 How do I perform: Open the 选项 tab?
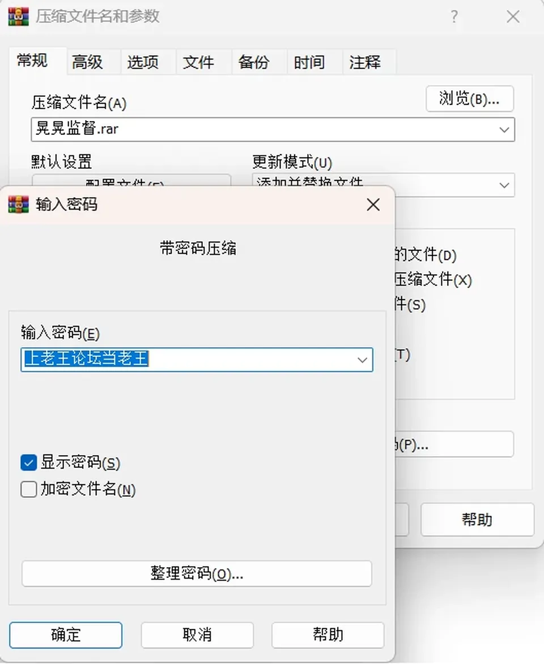tap(143, 62)
